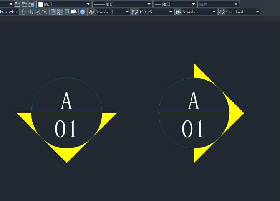Open the undo history dropdown arrow
280x201 pixels.
pyautogui.click(x=6, y=12)
